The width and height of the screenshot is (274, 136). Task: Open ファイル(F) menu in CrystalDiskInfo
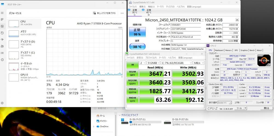point(133,7)
